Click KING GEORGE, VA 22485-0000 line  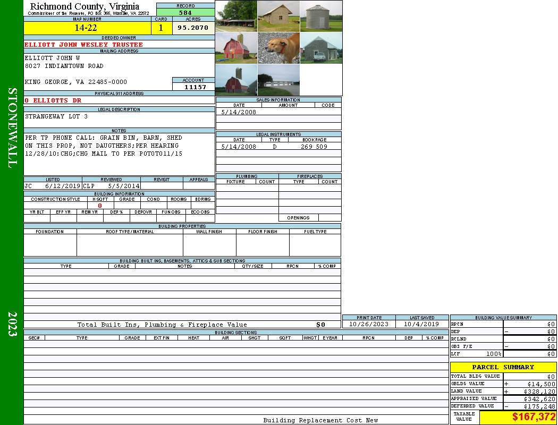[x=76, y=82]
